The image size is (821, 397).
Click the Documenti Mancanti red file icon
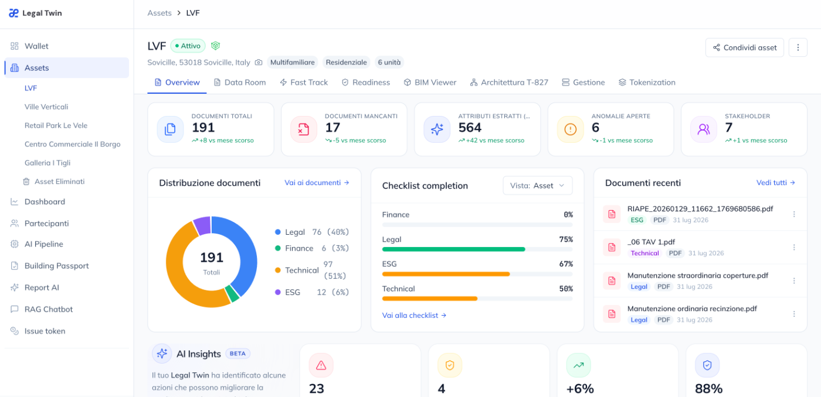(304, 129)
